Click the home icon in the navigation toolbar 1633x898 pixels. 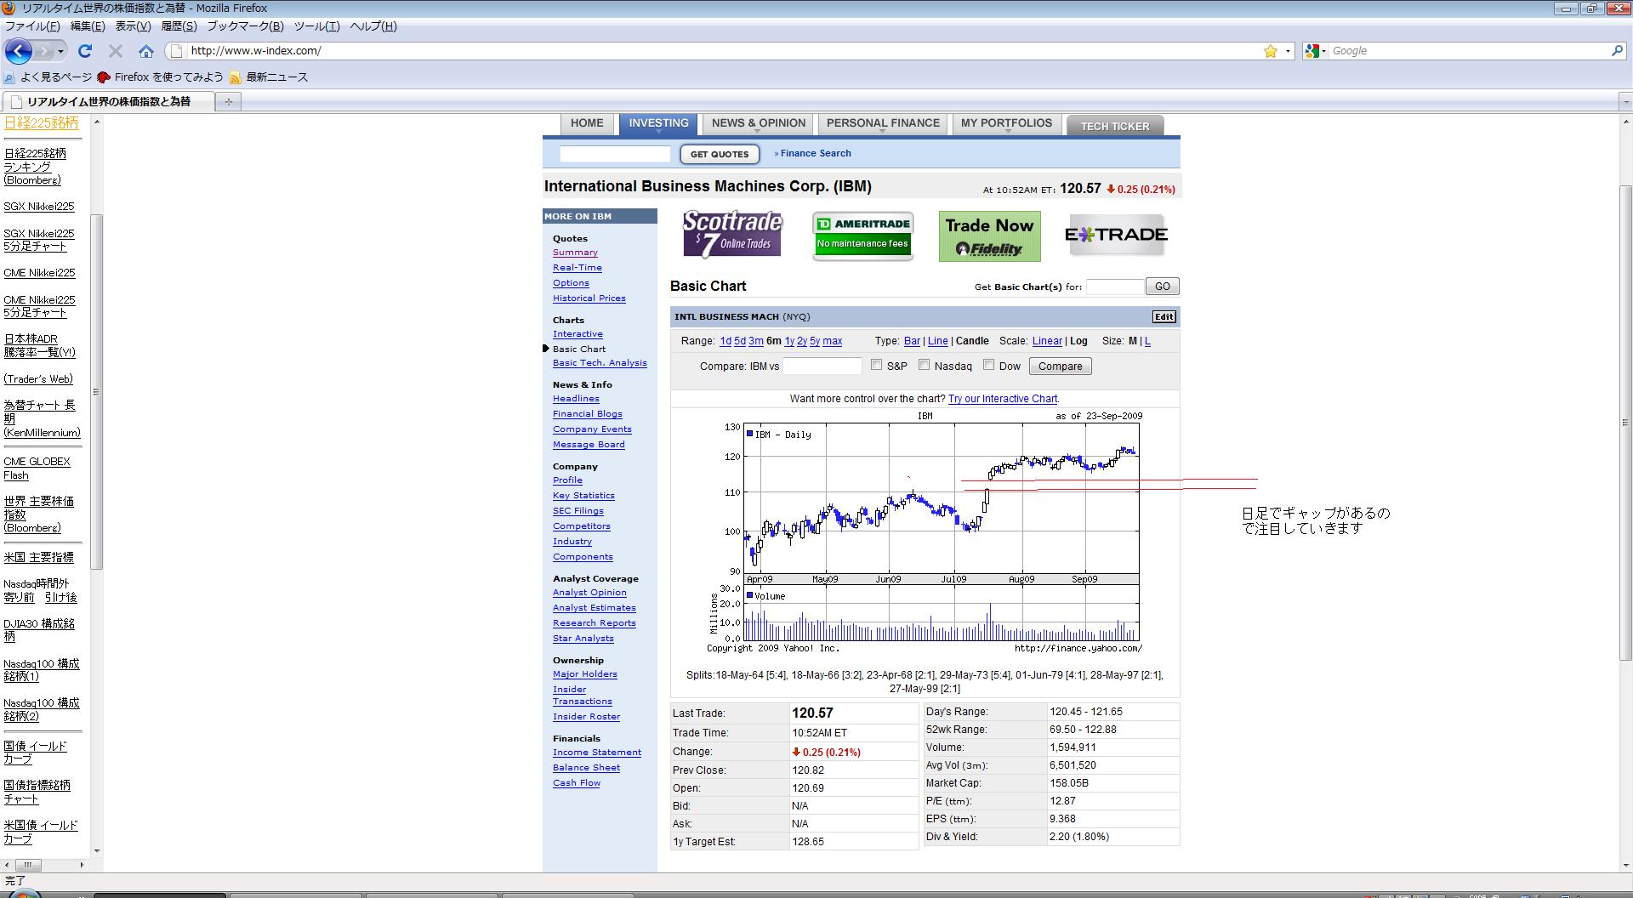146,51
